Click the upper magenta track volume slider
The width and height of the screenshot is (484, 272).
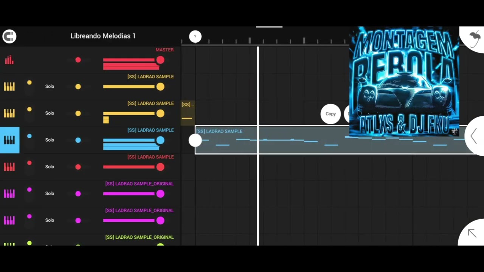tap(133, 194)
